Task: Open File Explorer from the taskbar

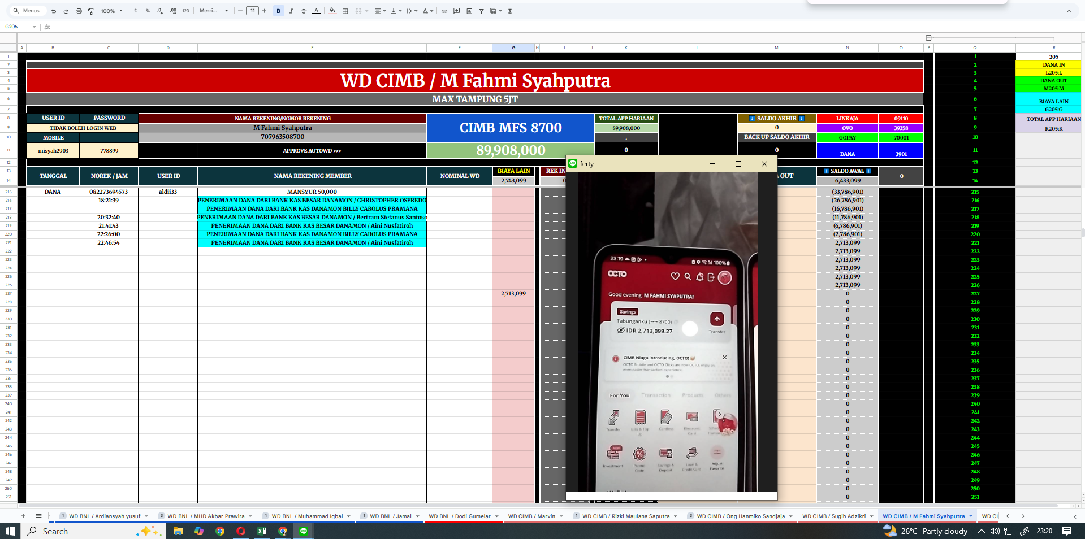Action: [x=178, y=531]
